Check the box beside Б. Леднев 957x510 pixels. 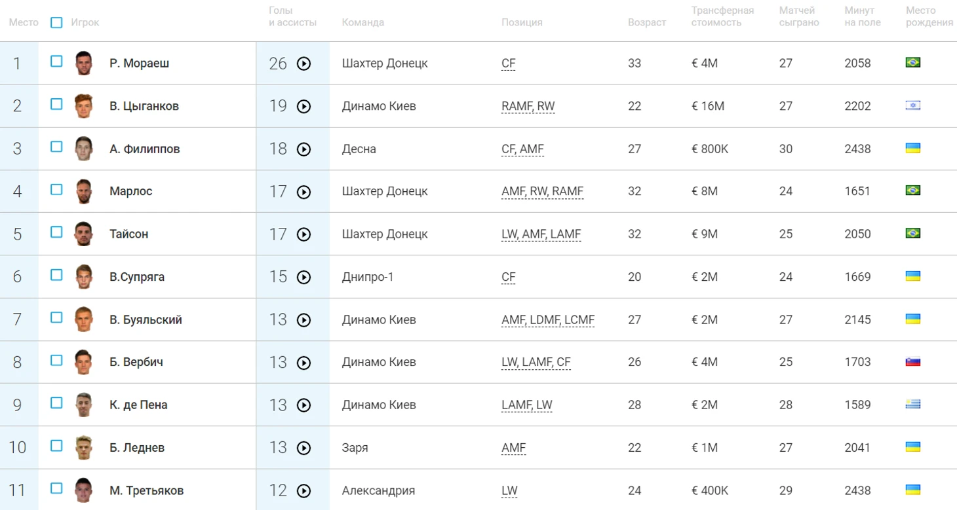pyautogui.click(x=56, y=445)
